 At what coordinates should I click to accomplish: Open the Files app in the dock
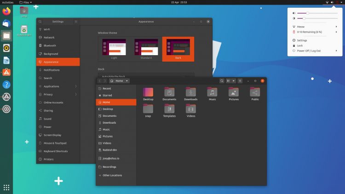(x=6, y=36)
